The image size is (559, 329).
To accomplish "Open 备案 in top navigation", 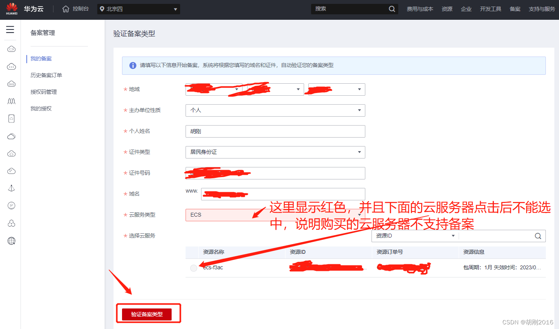I will point(515,9).
